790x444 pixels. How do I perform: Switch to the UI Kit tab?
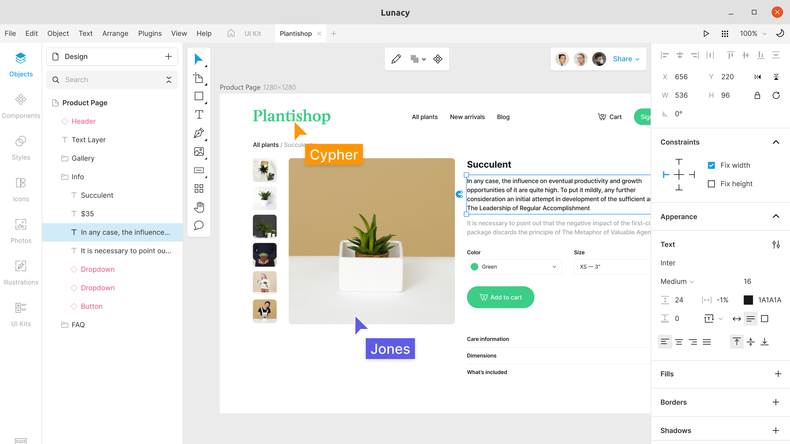(x=253, y=33)
